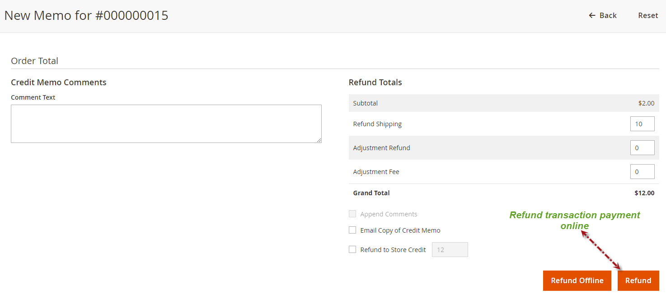Click the Refund Shipping amount field
666x303 pixels.
pos(642,124)
